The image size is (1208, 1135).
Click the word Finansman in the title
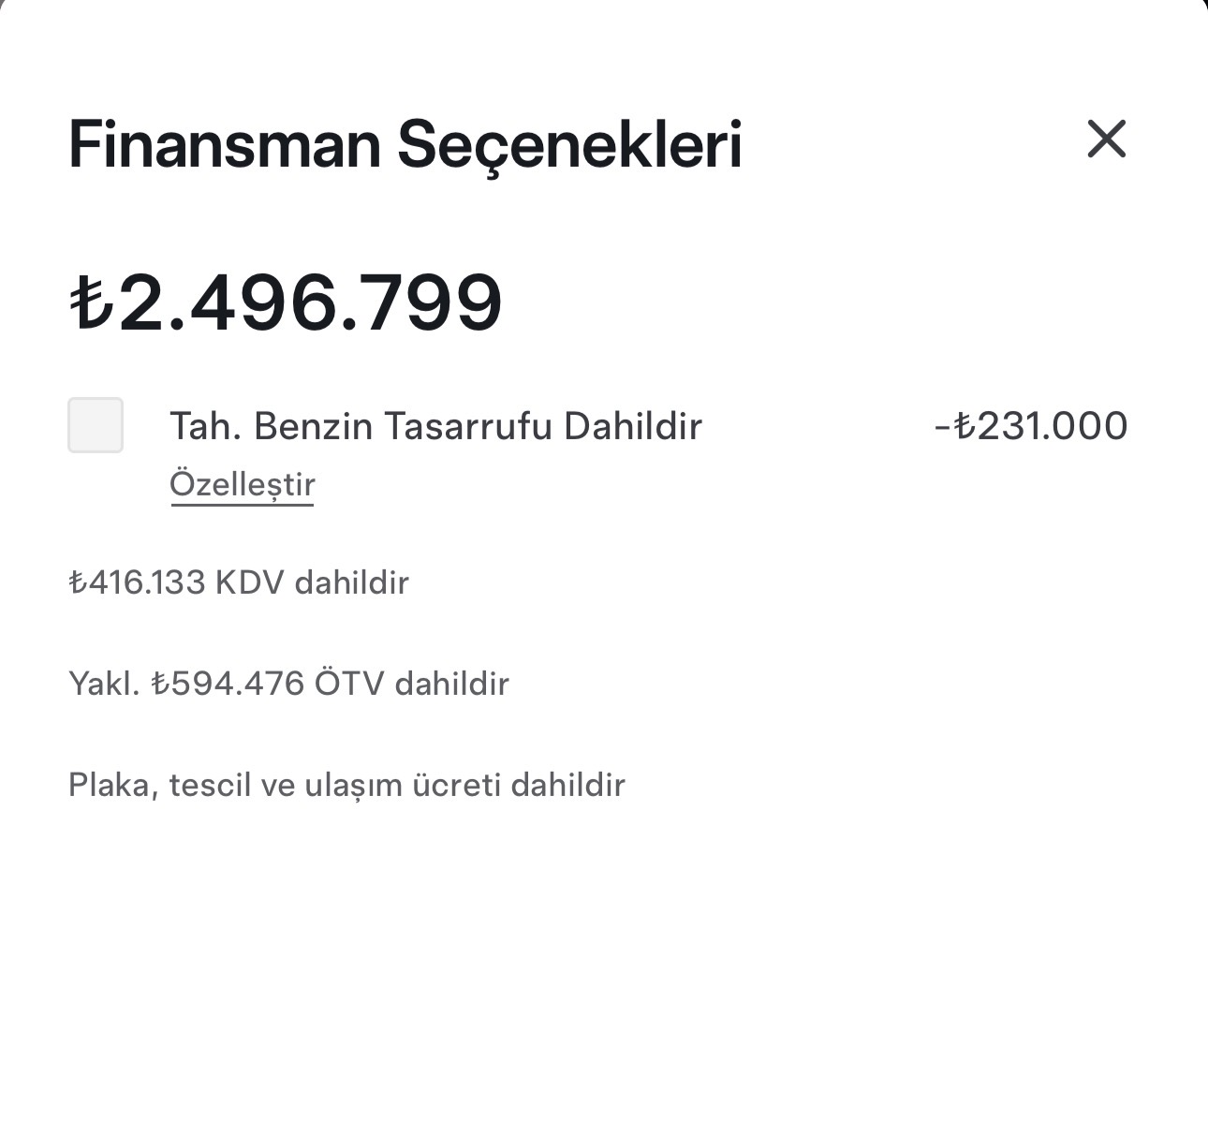coord(225,145)
